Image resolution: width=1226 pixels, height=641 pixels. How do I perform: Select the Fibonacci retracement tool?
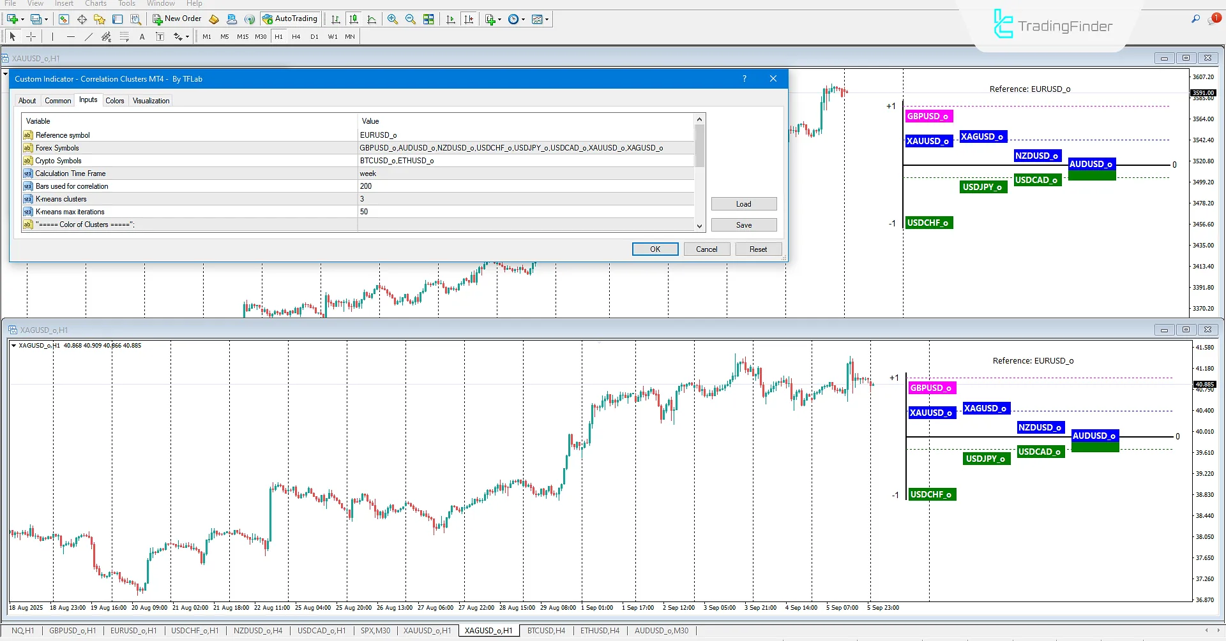tap(125, 36)
